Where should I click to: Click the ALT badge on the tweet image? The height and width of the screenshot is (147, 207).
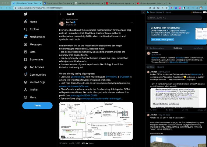pyautogui.click(x=63, y=137)
